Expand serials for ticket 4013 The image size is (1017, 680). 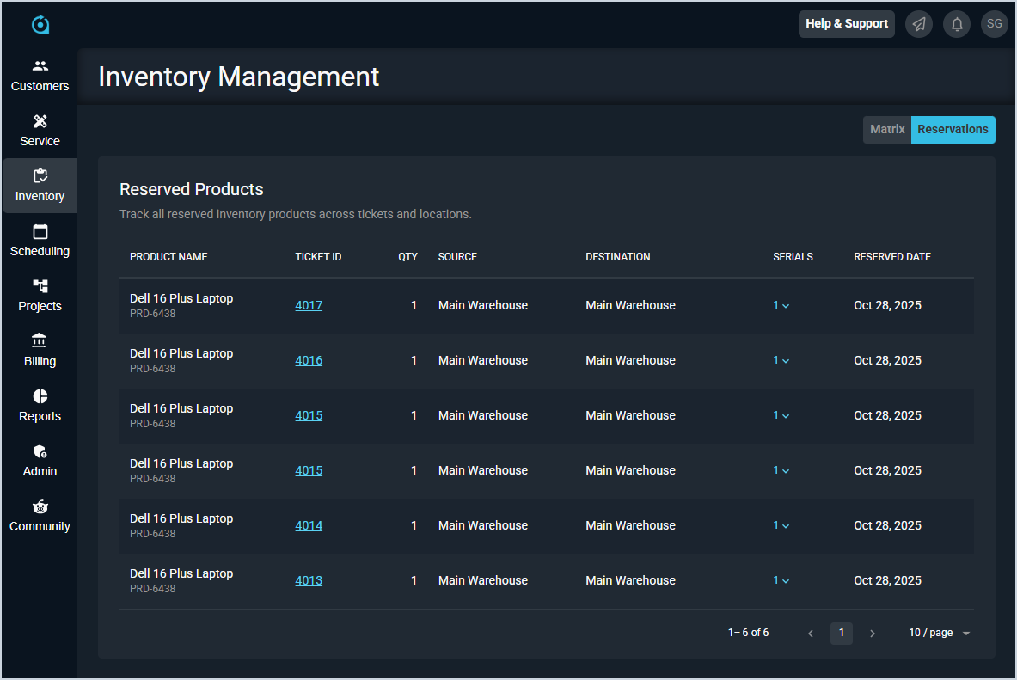[x=781, y=580]
